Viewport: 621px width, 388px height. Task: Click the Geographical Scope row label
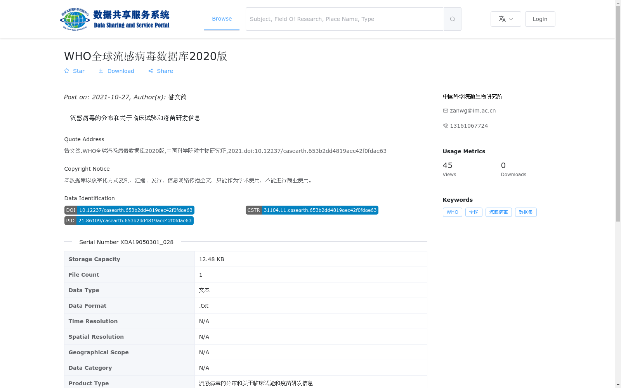tap(98, 352)
